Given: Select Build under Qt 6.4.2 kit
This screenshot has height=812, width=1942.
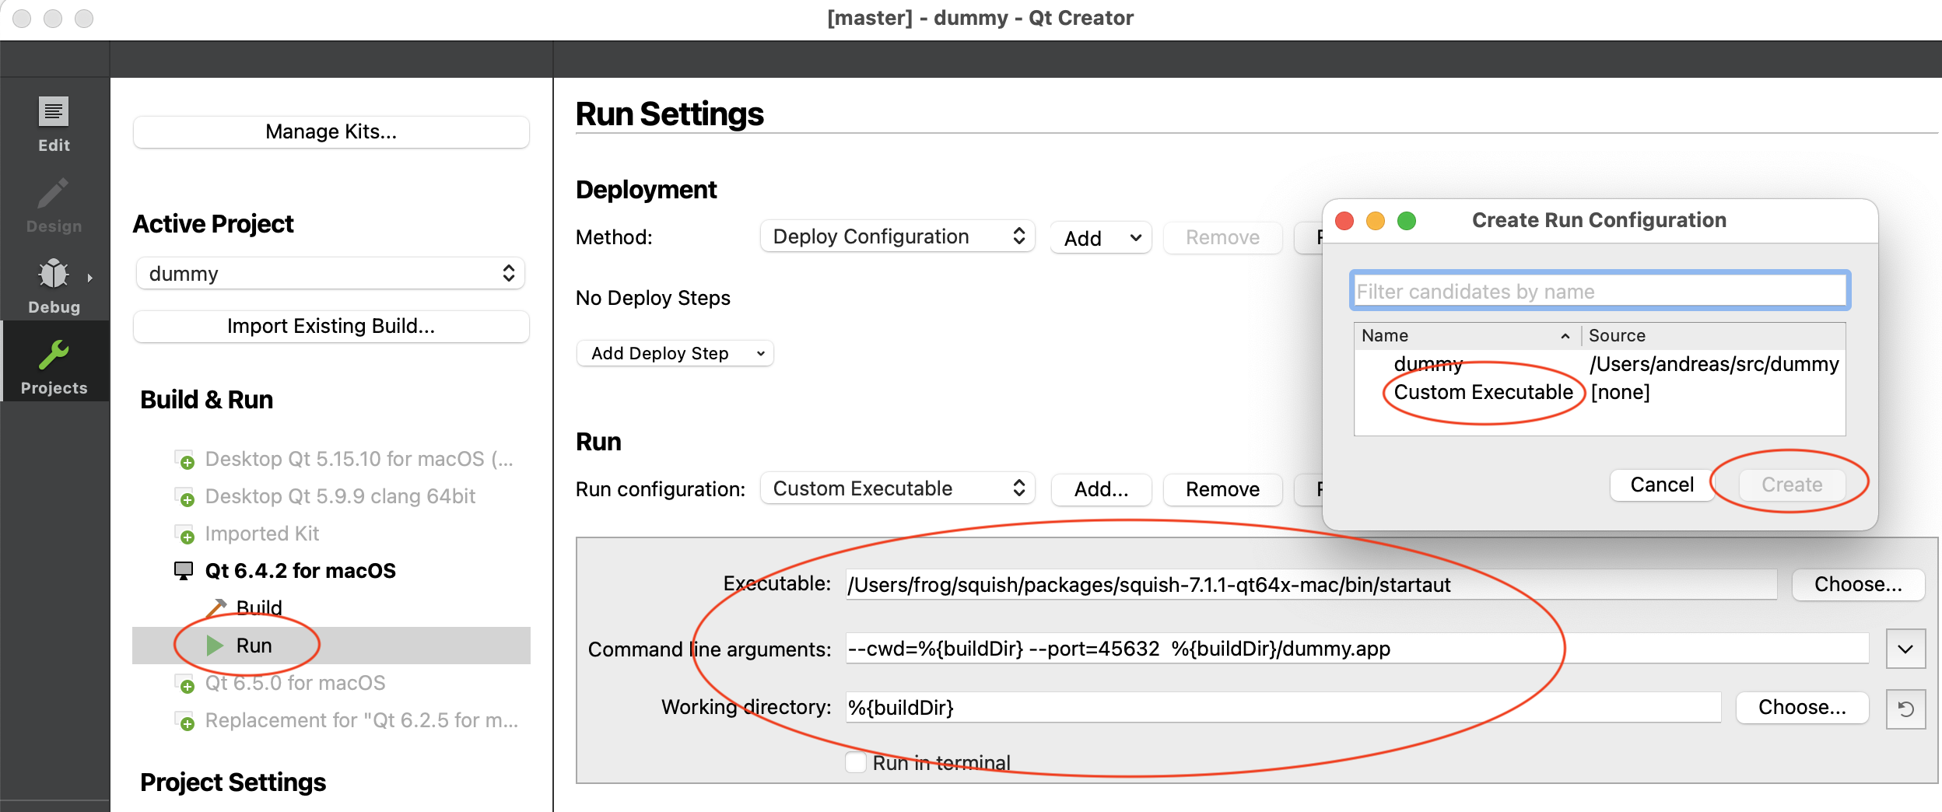Looking at the screenshot, I should 258,607.
